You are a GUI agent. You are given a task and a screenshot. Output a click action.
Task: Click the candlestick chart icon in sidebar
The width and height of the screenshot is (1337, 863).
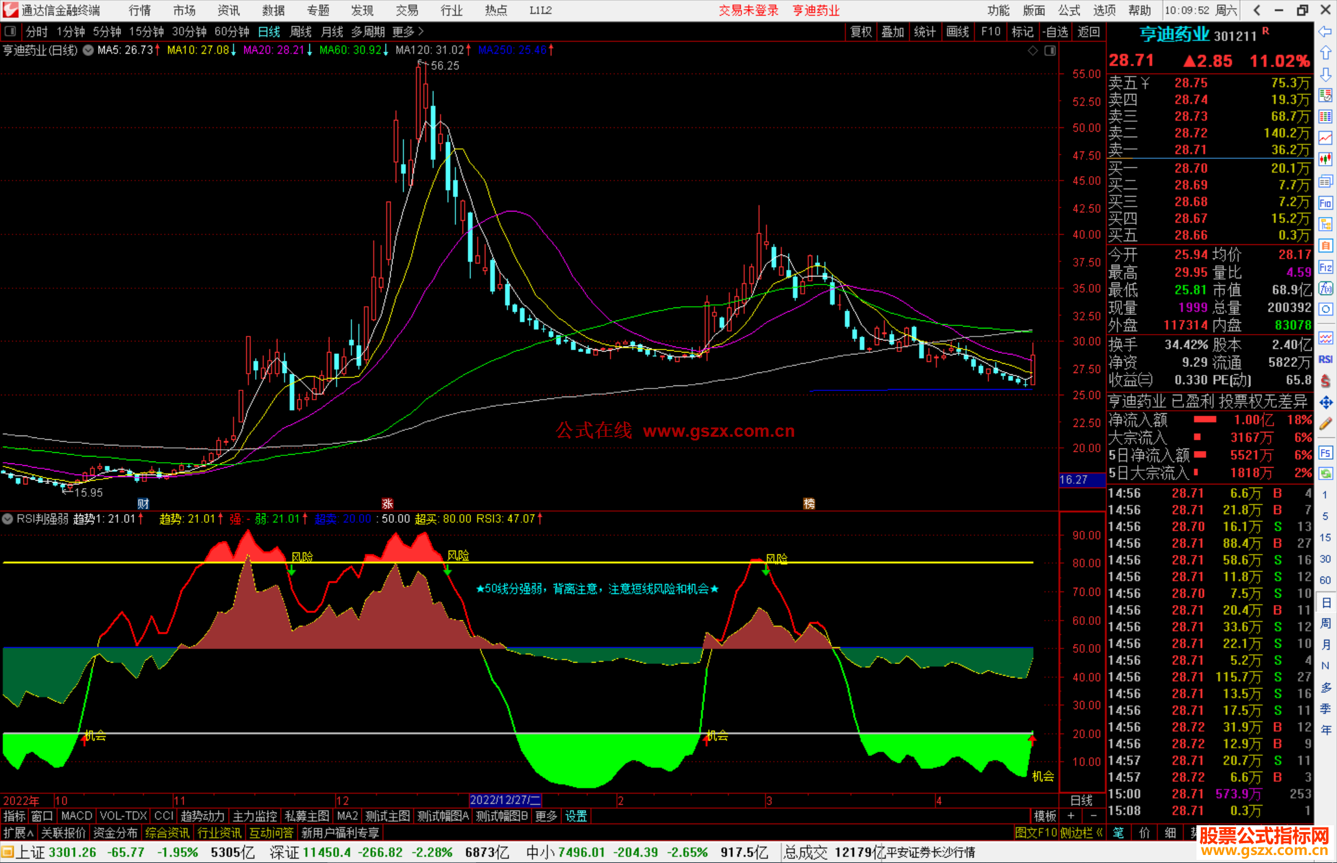tap(1325, 159)
